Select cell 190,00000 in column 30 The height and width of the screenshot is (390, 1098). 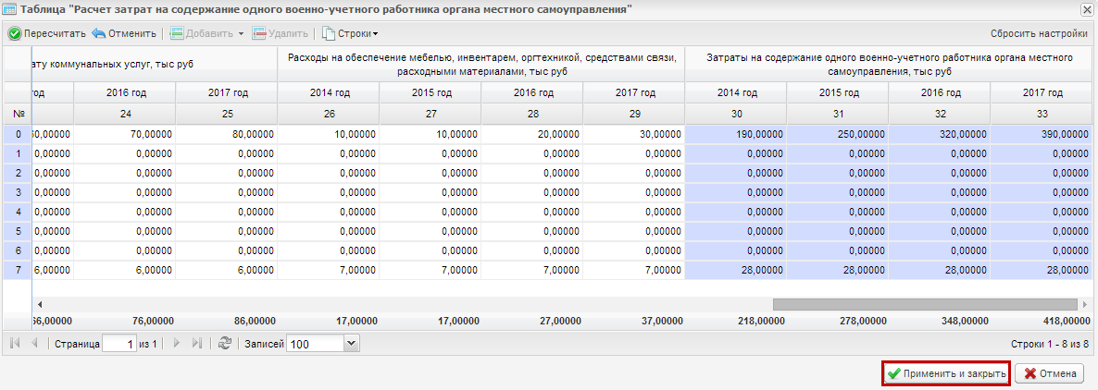735,134
